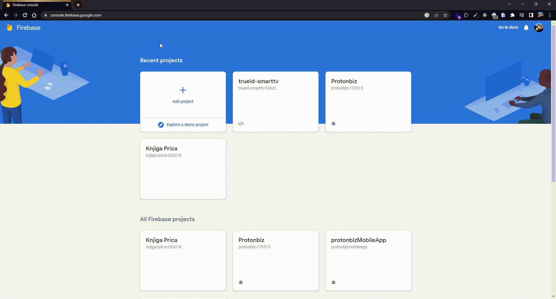
Task: Open the Knjiga Prica project card
Action: click(183, 169)
